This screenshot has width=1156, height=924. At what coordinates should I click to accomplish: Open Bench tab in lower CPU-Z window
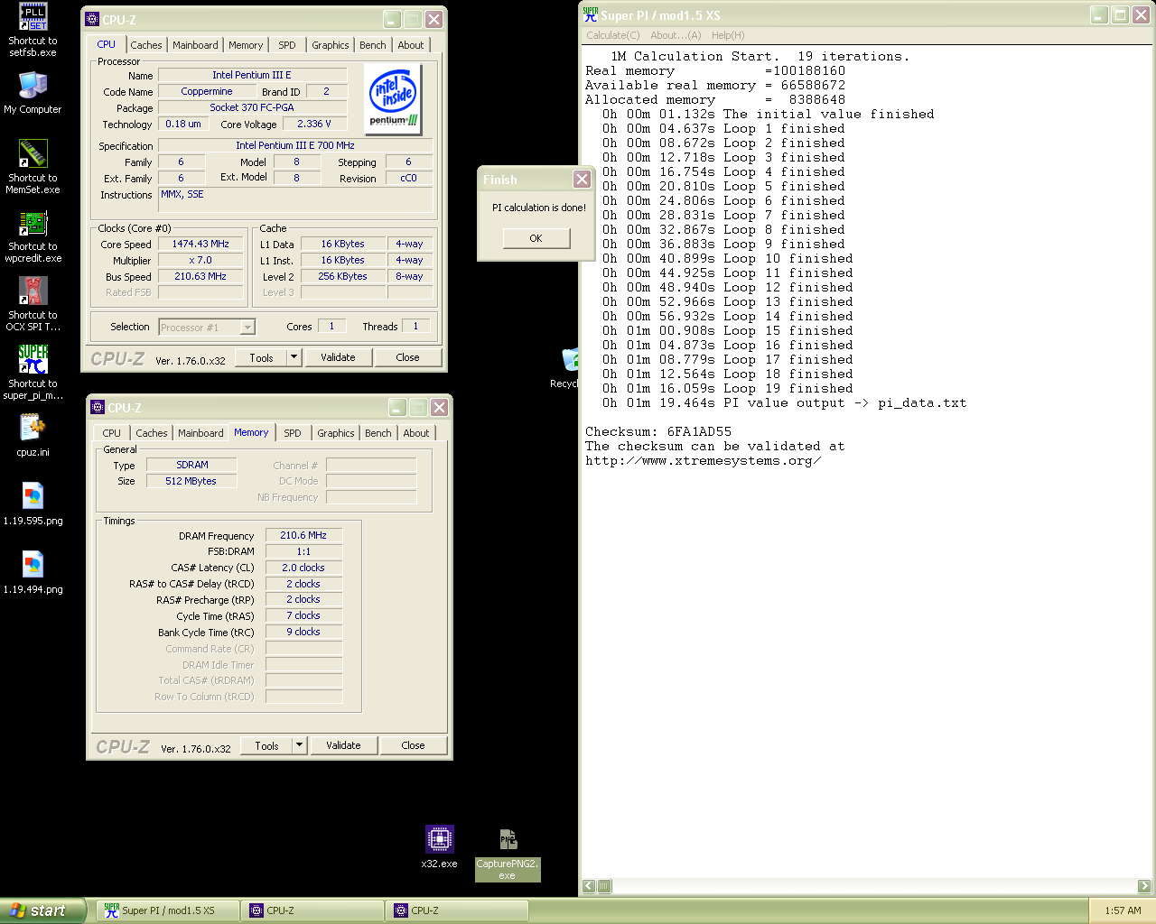tap(378, 433)
